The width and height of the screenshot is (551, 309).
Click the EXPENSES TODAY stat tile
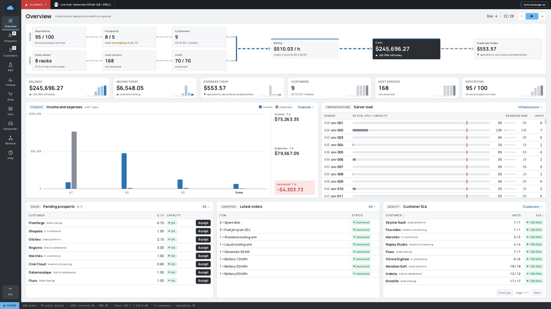tap(242, 88)
